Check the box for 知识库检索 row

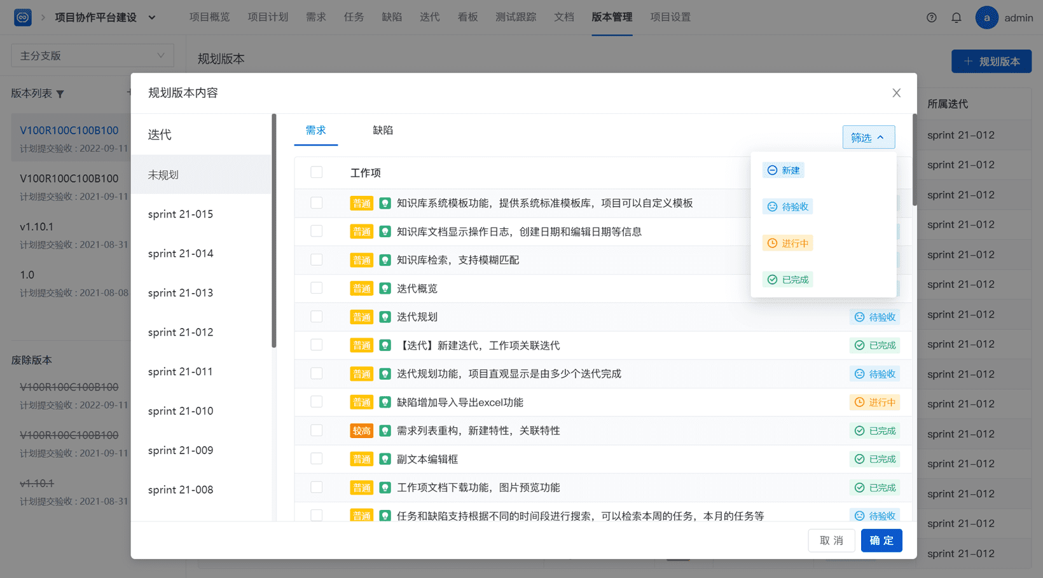point(317,259)
